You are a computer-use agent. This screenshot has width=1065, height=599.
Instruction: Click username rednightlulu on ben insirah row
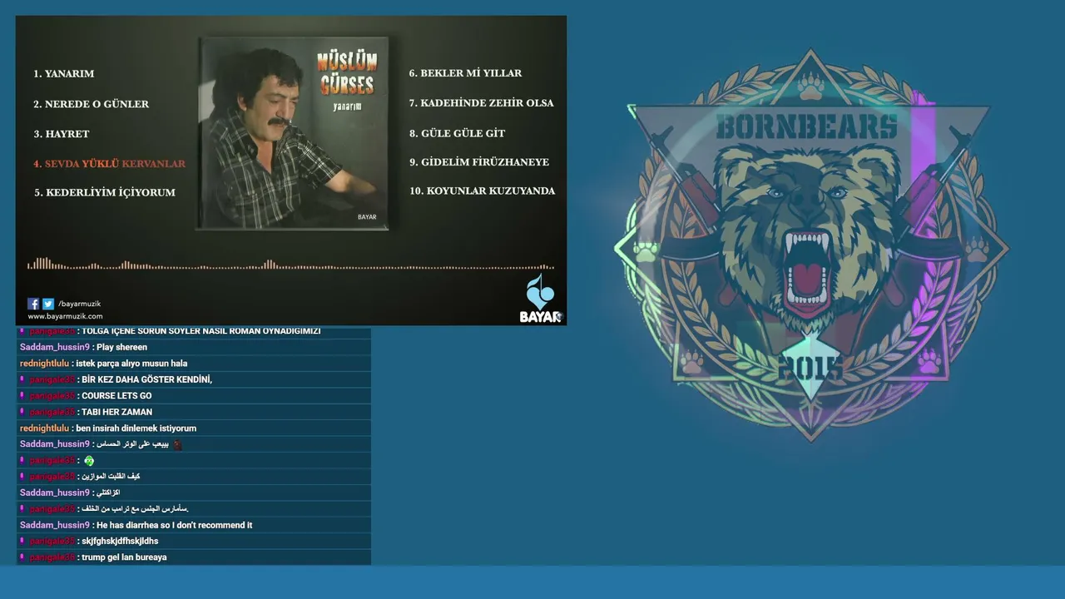(x=45, y=428)
